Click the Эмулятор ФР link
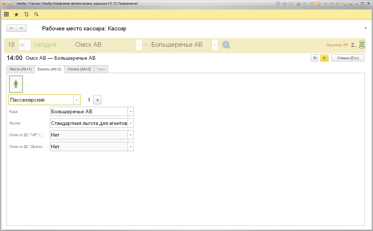Image resolution: width=373 pixels, height=231 pixels. (x=337, y=45)
